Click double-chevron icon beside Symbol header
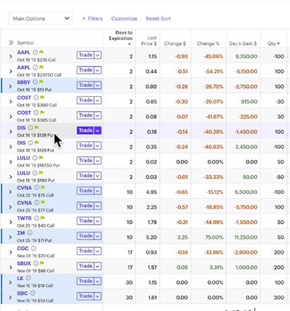This screenshot has width=290, height=311. point(11,43)
